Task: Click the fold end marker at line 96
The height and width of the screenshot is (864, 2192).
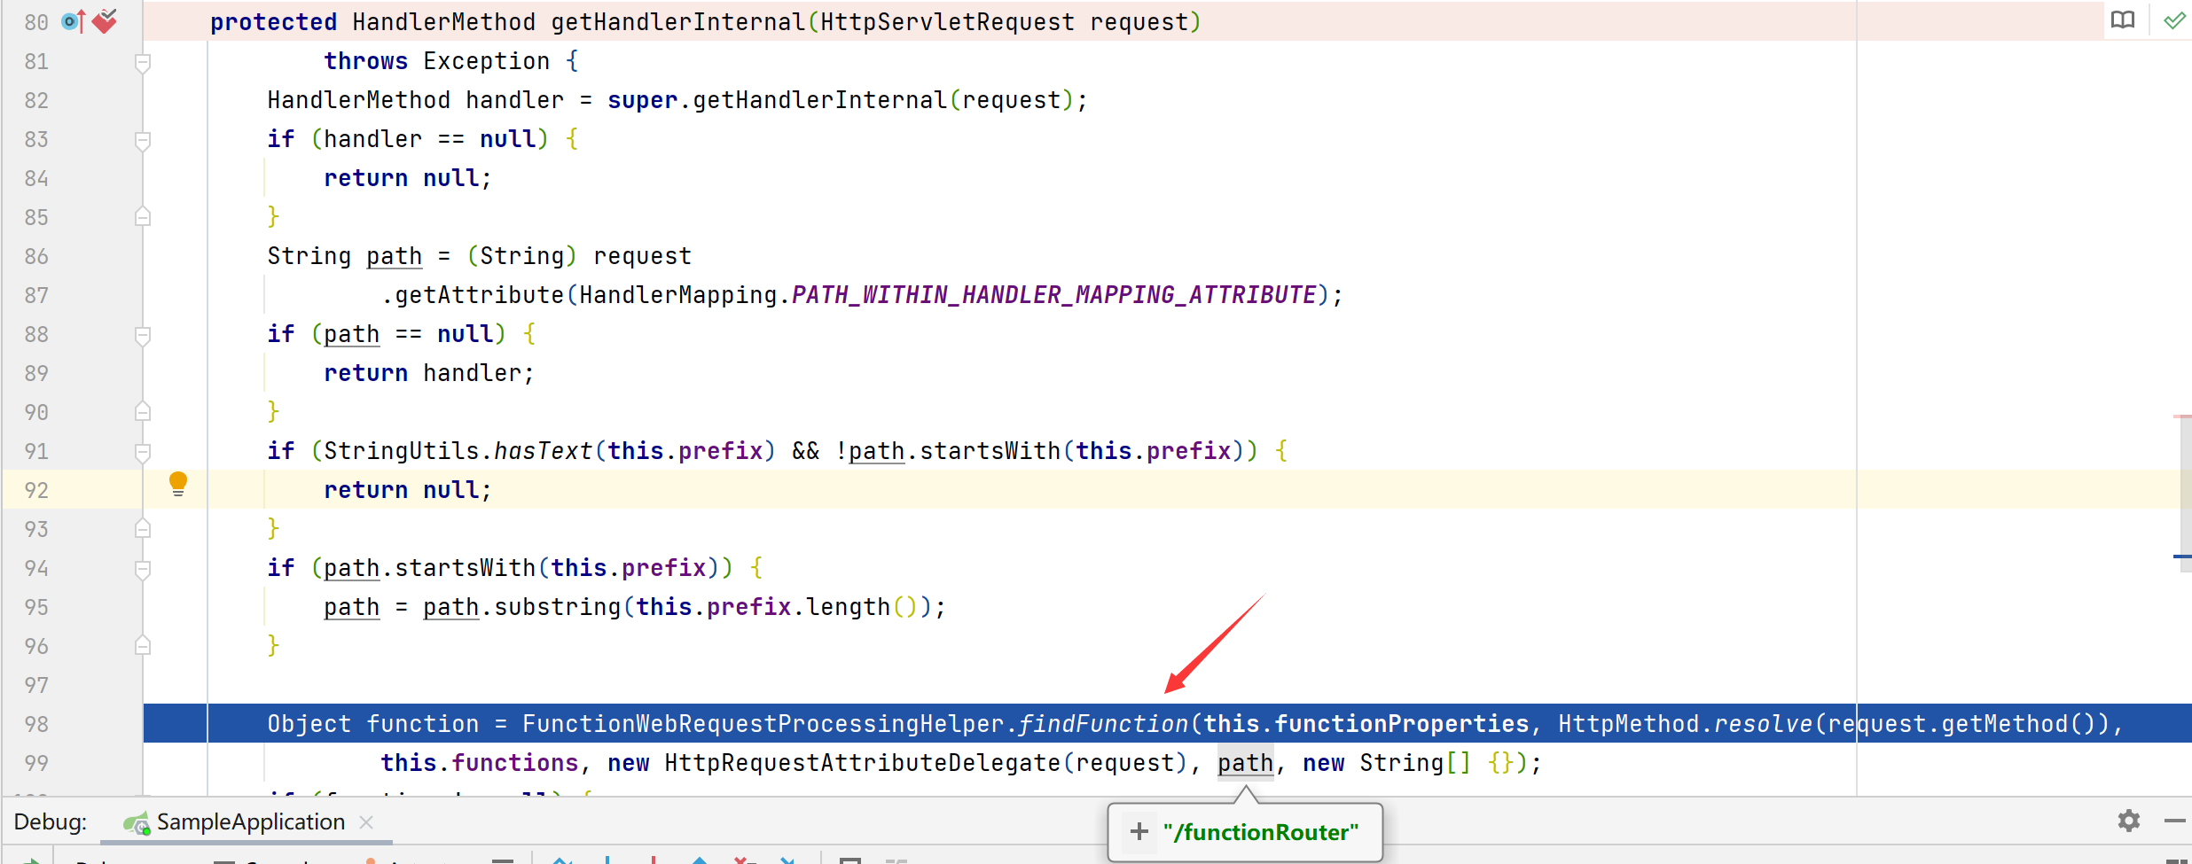Action: [143, 646]
